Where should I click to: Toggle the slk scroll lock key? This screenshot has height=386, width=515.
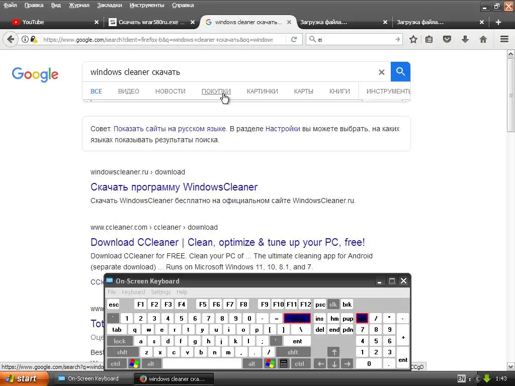[333, 304]
